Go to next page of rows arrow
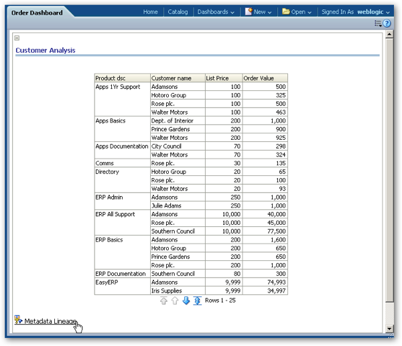 [x=186, y=300]
